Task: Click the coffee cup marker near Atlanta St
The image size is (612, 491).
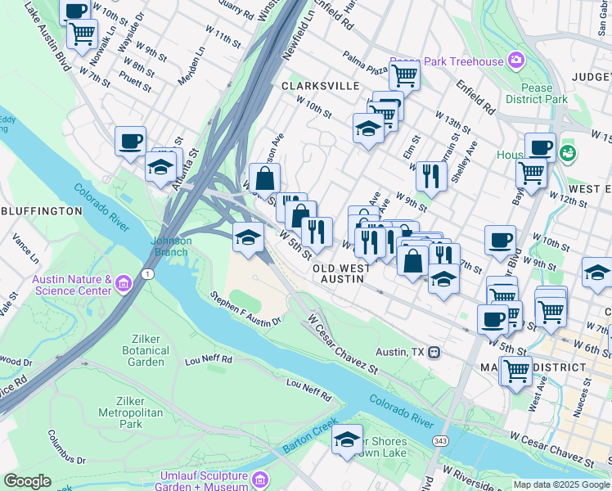Action: [130, 144]
